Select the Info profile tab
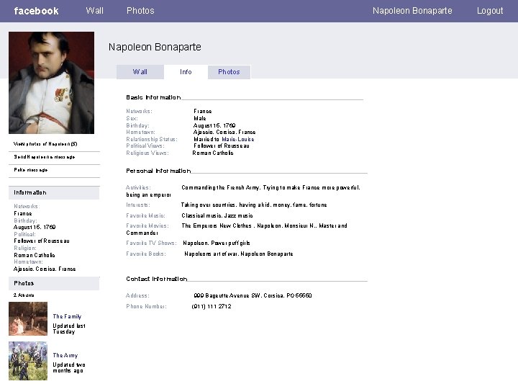This screenshot has width=518, height=389. (186, 72)
